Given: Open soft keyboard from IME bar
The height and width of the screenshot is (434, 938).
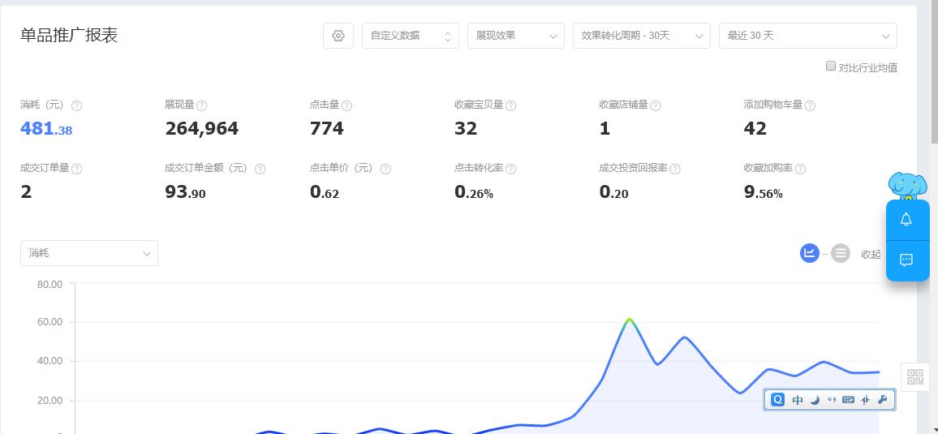Looking at the screenshot, I should point(848,400).
